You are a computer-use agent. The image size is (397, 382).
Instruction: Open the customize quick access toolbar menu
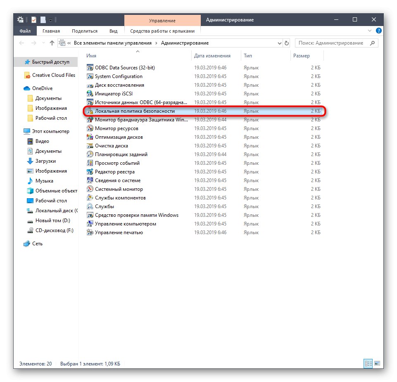(x=51, y=19)
